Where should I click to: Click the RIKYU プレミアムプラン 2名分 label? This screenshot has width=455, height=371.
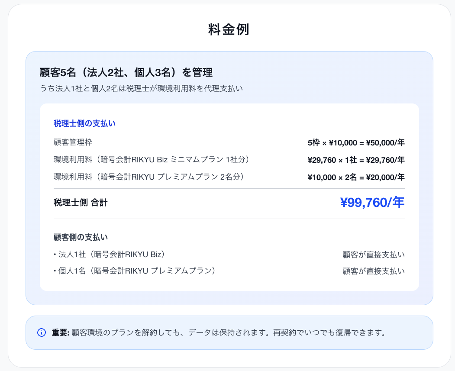149,177
